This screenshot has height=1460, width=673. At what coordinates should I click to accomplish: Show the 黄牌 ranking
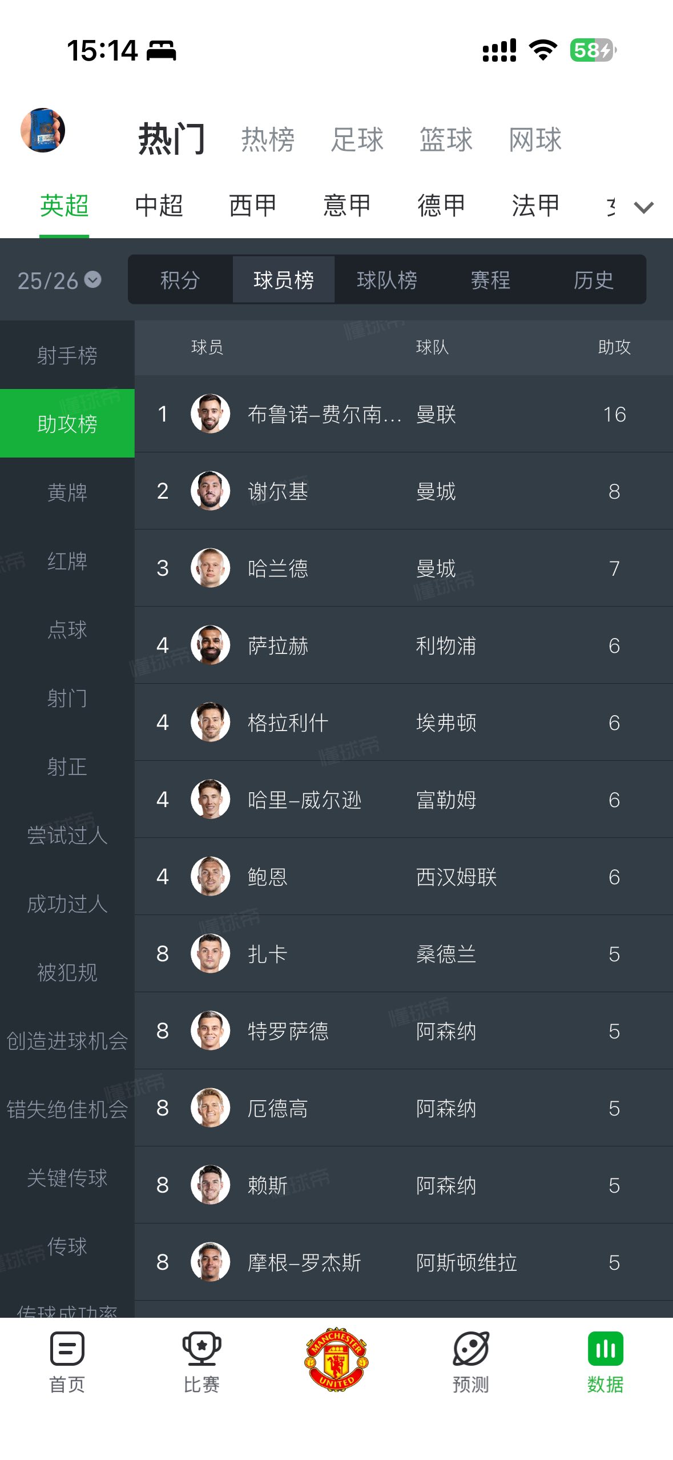tap(67, 492)
